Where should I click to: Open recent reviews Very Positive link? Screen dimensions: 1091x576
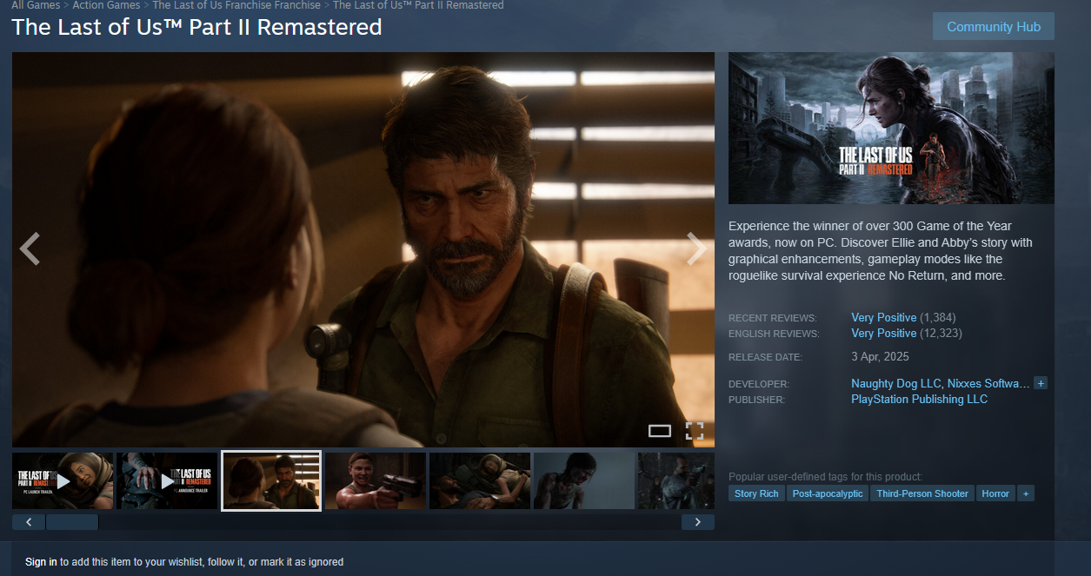[884, 318]
